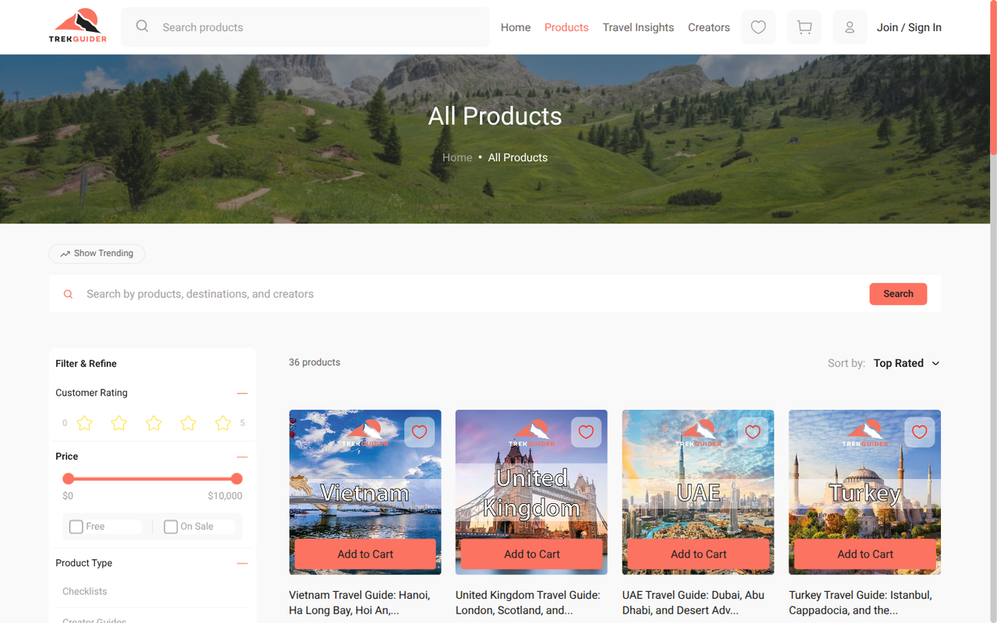Image resolution: width=997 pixels, height=623 pixels.
Task: Click the minimum price slider handle at $0
Action: point(69,479)
